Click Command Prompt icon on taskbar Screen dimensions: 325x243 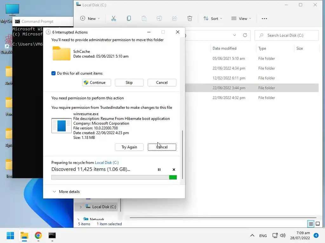click(x=52, y=235)
